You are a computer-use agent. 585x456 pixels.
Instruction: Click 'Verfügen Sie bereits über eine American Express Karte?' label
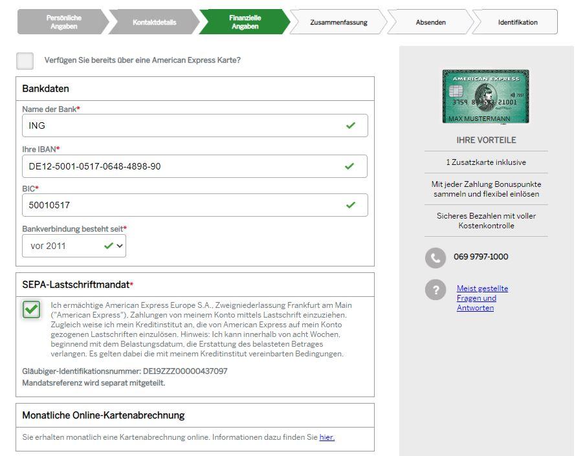tap(142, 60)
